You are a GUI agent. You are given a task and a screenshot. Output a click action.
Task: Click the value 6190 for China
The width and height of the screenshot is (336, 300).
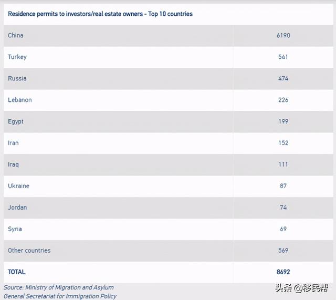(283, 36)
